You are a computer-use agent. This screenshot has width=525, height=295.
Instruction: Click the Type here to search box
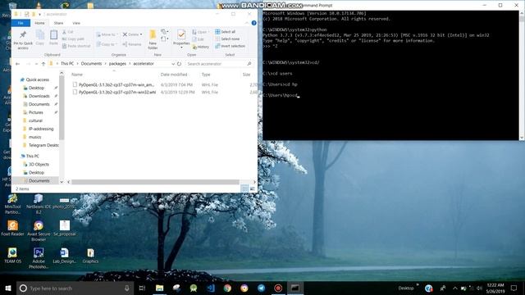75,288
